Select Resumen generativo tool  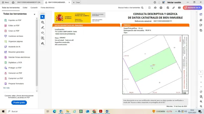[x=14, y=52]
